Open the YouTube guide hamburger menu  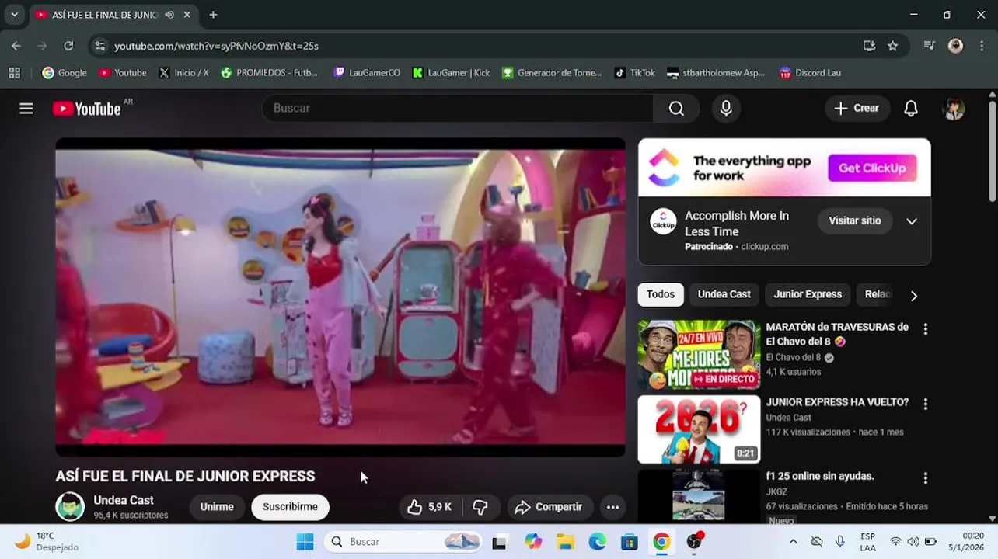[26, 109]
